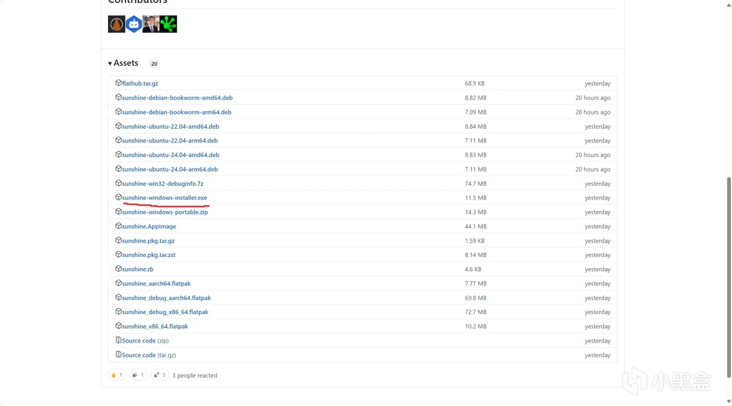
Task: Click the scrollbar up arrow
Action: (x=728, y=4)
